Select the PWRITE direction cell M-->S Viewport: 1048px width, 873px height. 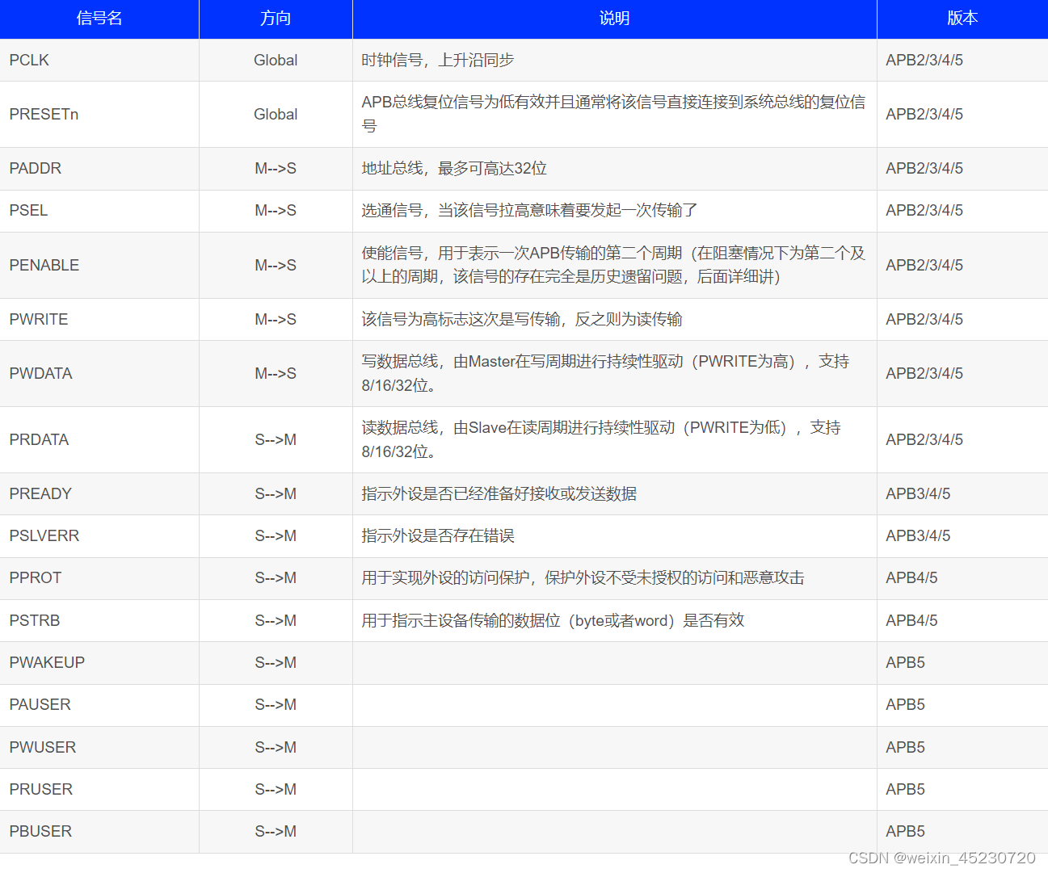[275, 319]
